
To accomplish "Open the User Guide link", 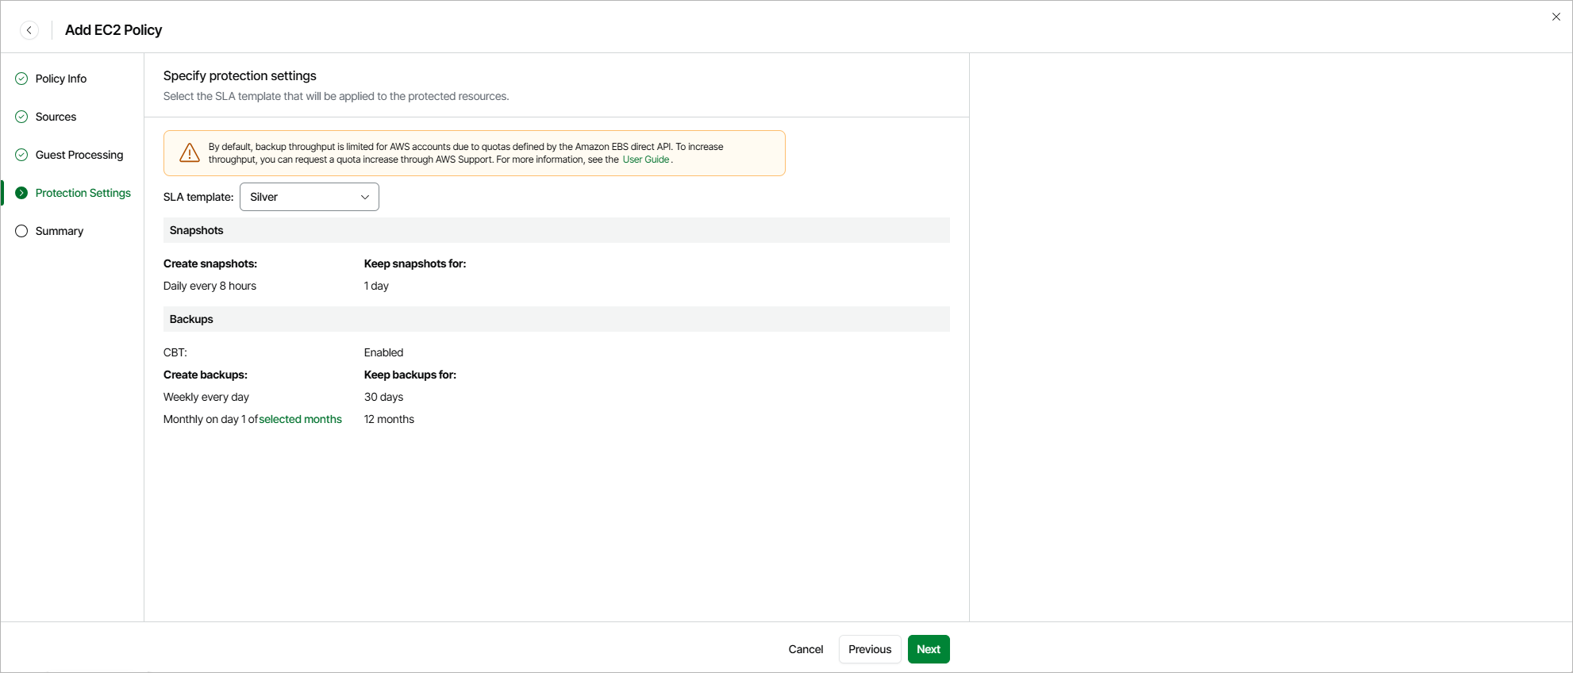I will [645, 160].
